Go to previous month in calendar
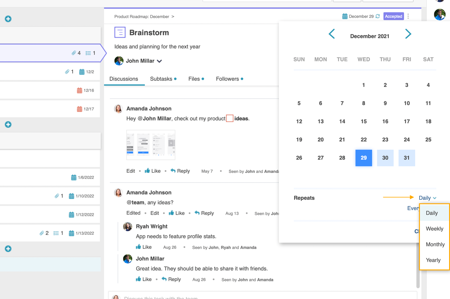Image resolution: width=450 pixels, height=299 pixels. tap(332, 34)
